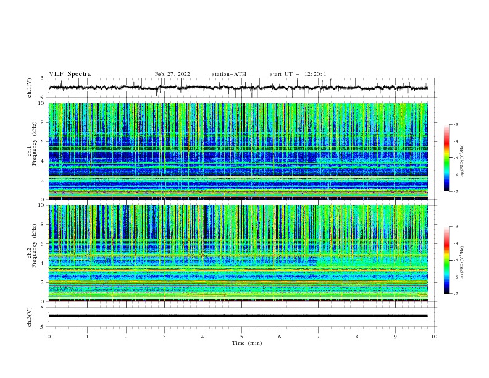Viewport: 489px width, 378px height.
Task: Click the upper color scale bar for ch.1
Action: tap(446, 157)
